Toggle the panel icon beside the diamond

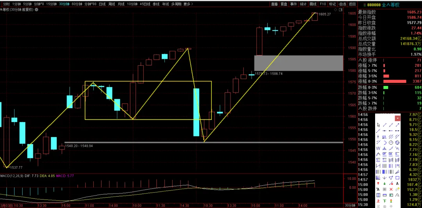click(341, 9)
